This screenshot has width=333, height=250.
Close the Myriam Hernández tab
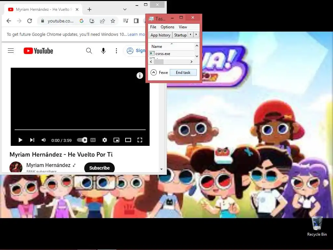click(x=77, y=9)
